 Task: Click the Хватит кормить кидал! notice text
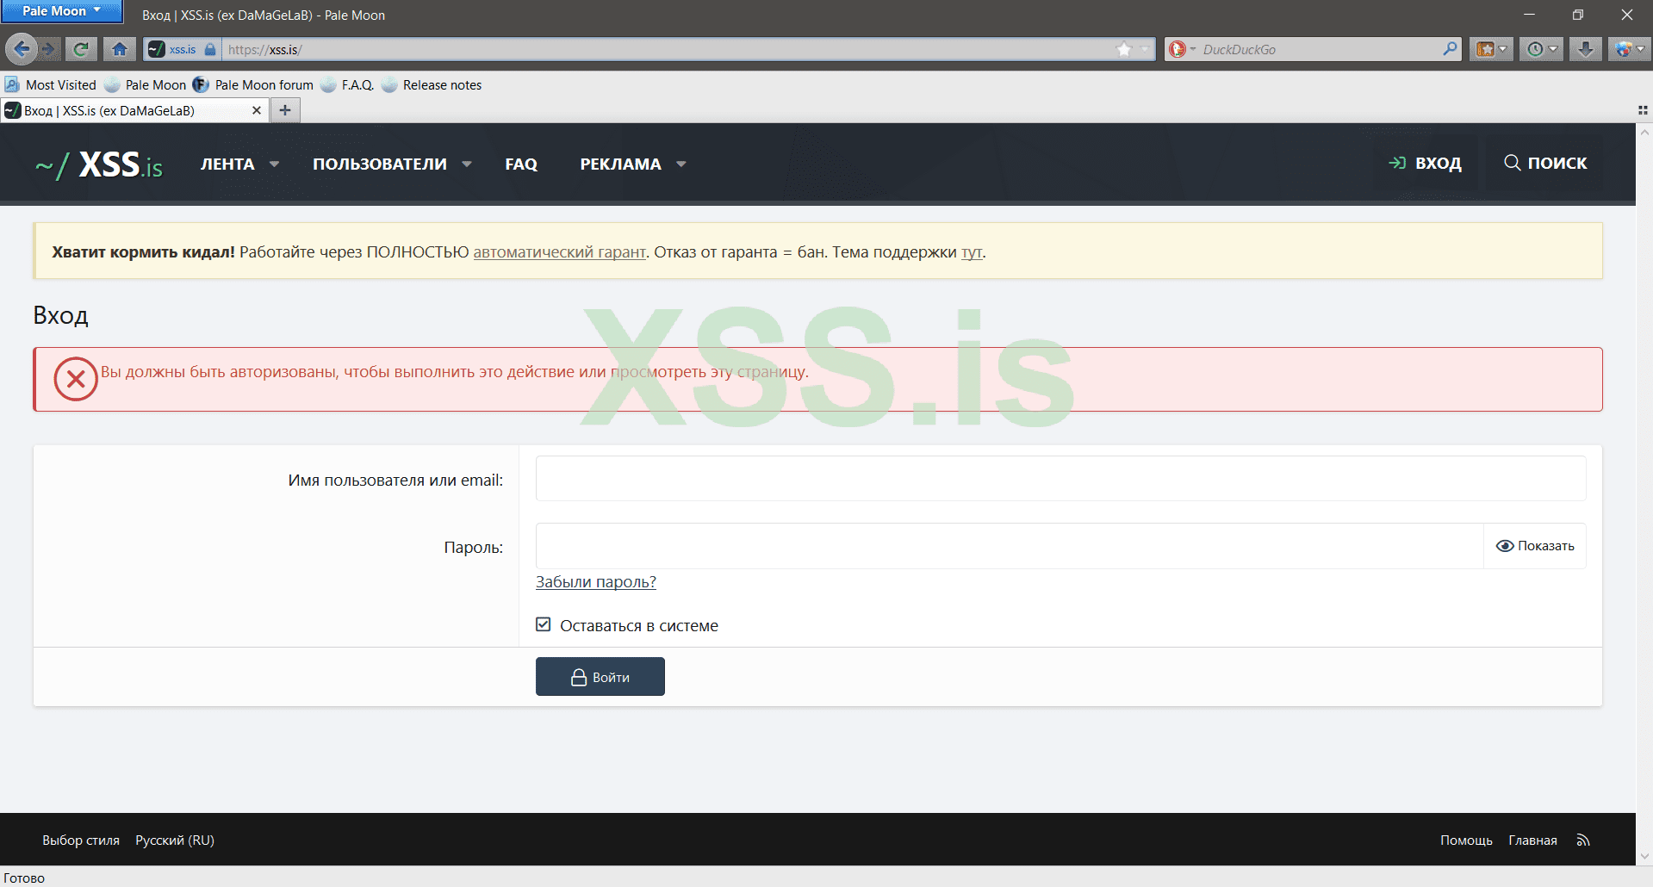point(143,252)
